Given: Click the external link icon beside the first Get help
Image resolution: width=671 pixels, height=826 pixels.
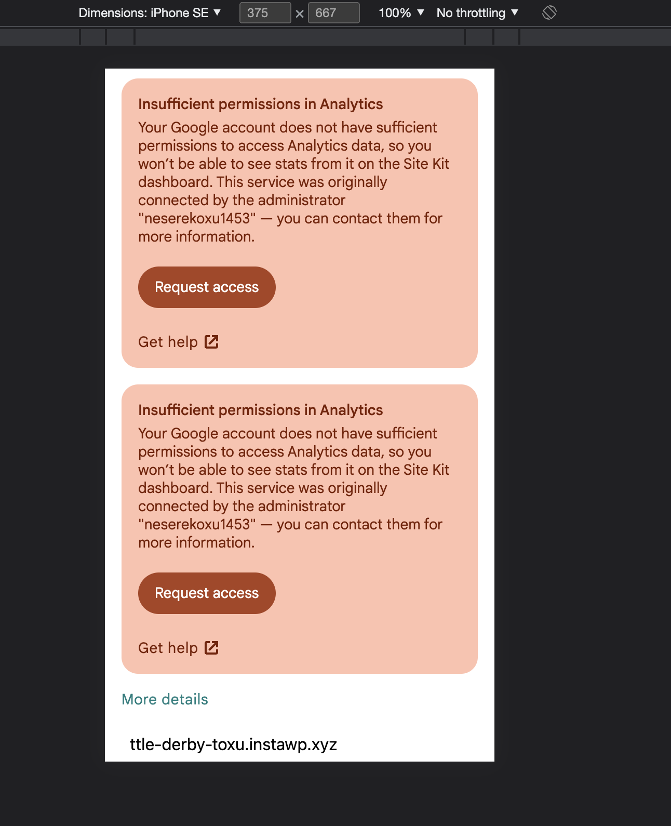Looking at the screenshot, I should pos(212,342).
